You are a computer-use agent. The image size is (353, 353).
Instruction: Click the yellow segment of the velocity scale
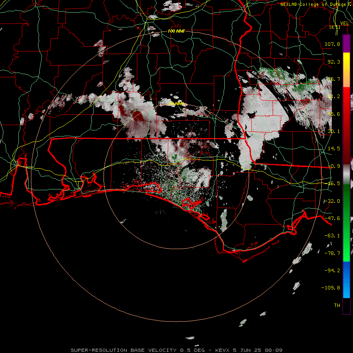[x=346, y=70]
